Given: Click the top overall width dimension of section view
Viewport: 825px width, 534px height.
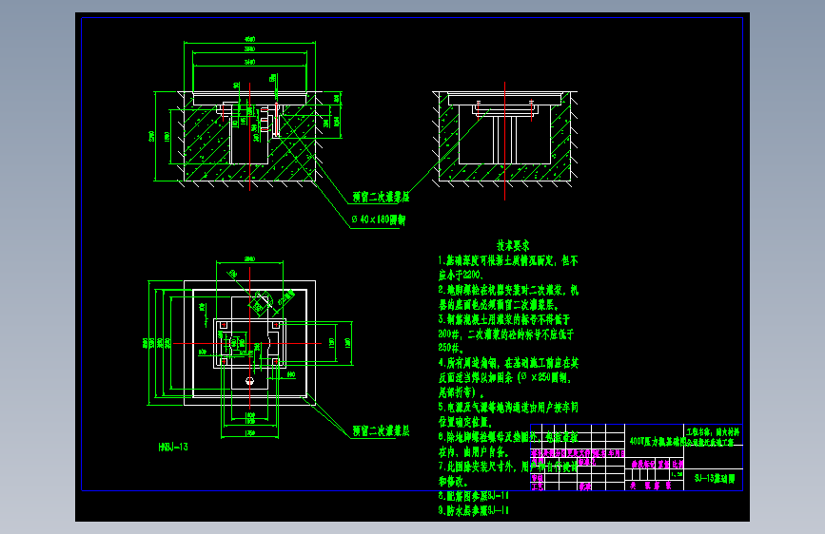Looking at the screenshot, I should point(250,39).
